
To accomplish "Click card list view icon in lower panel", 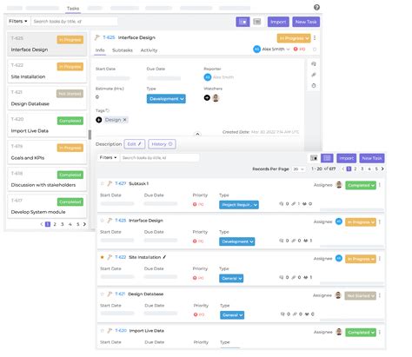I will [x=327, y=158].
